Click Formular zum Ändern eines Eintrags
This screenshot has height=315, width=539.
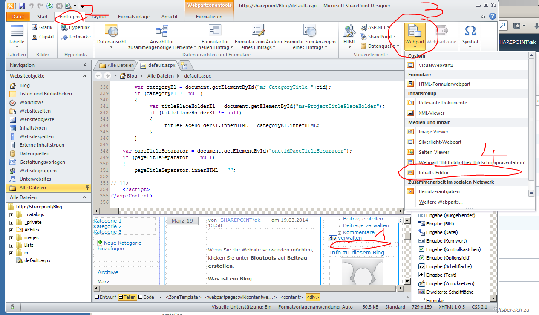coord(258,37)
